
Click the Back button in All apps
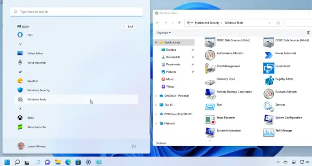(128, 26)
